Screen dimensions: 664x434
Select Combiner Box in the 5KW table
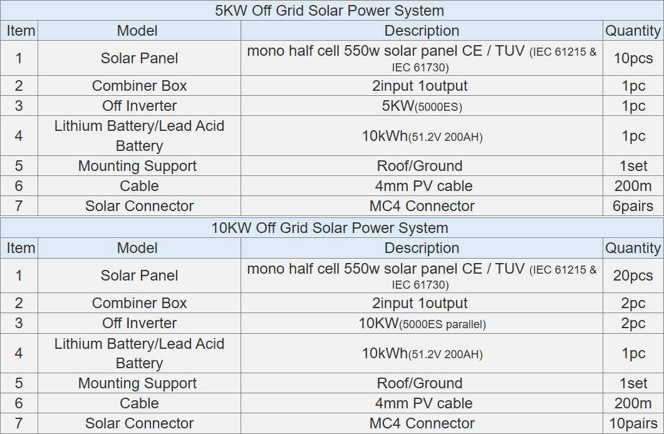point(139,86)
